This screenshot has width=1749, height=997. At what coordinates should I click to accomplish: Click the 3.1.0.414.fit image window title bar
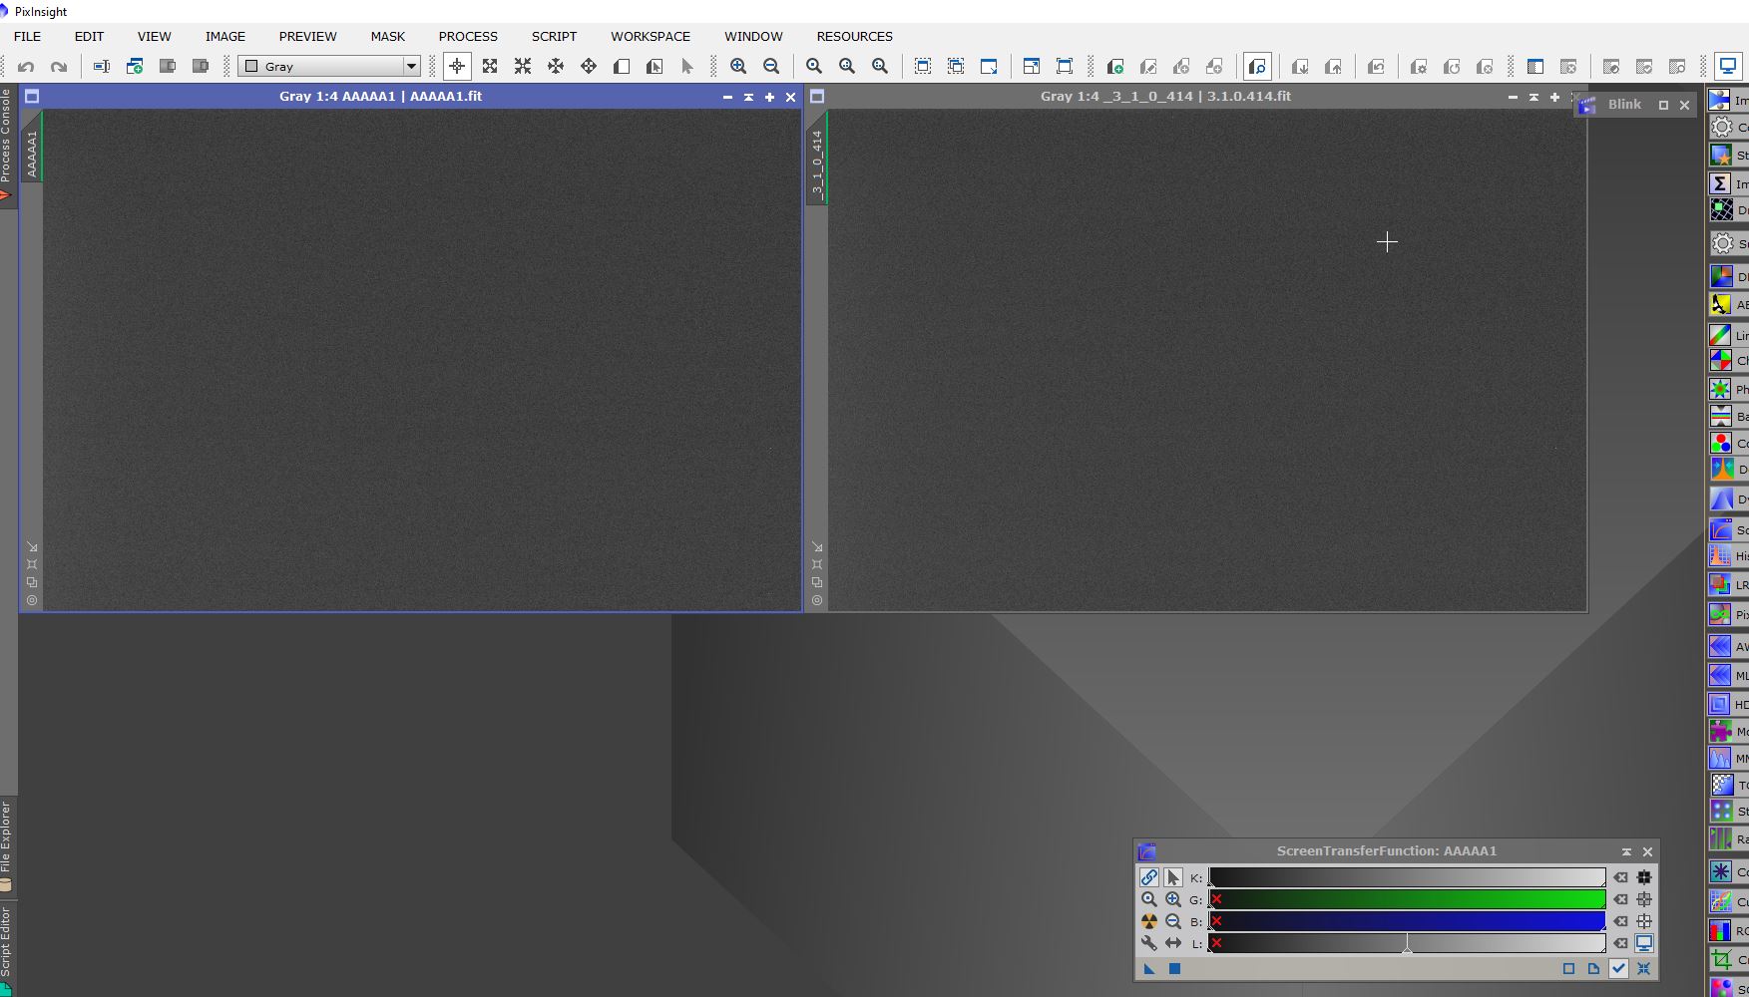coord(1164,97)
